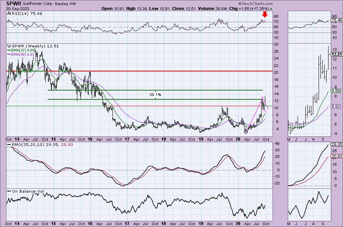Viewport: 343px width, 227px height.
Task: Click the bar-chart icon before SPWR (Weekly)
Action: point(9,46)
